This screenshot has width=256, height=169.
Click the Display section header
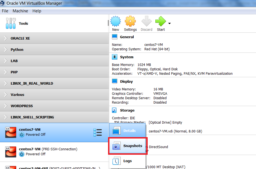click(126, 82)
